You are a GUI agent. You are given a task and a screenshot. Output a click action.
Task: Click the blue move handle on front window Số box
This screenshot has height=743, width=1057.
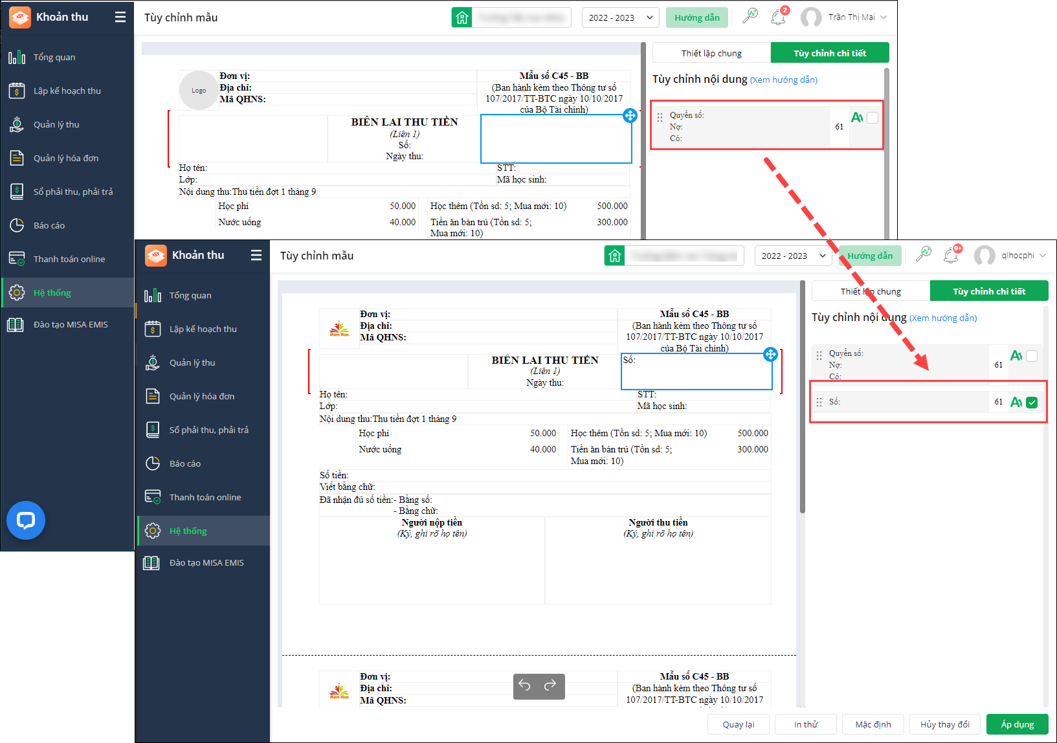tap(770, 354)
